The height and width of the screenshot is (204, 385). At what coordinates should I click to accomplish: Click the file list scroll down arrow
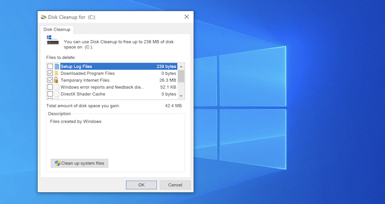click(181, 96)
